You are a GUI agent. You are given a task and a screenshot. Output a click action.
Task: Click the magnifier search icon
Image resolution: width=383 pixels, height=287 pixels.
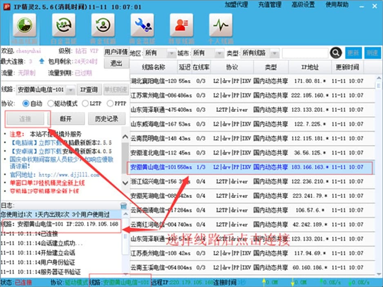point(336,53)
